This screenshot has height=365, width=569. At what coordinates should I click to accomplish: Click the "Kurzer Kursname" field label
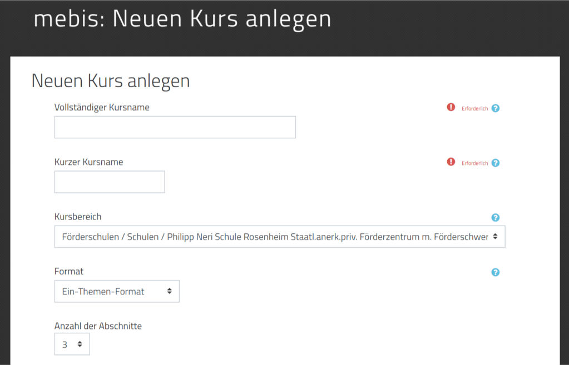click(x=88, y=162)
